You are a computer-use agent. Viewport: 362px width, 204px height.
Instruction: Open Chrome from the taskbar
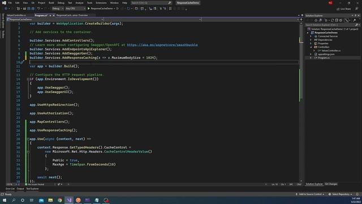pyautogui.click(x=60, y=200)
